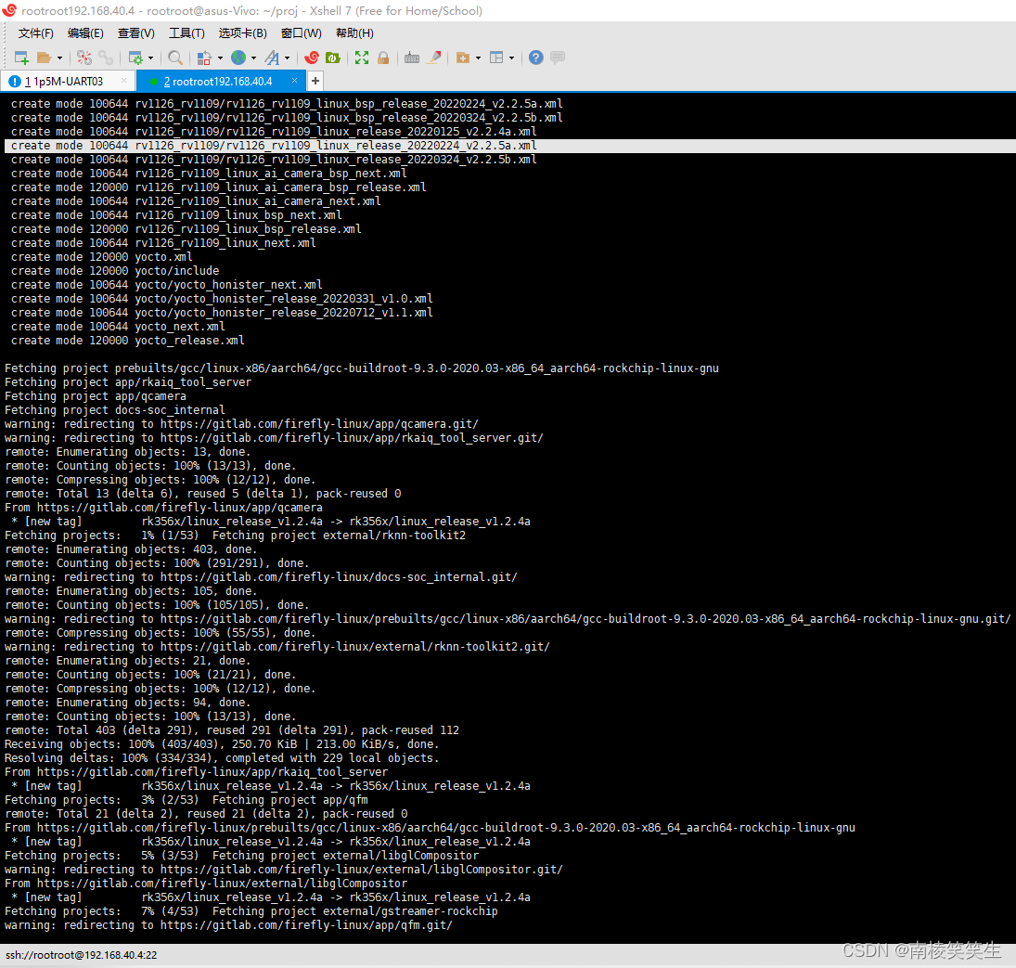This screenshot has height=968, width=1016.
Task: Expand the color scheme dropdown arrow
Action: pyautogui.click(x=220, y=58)
